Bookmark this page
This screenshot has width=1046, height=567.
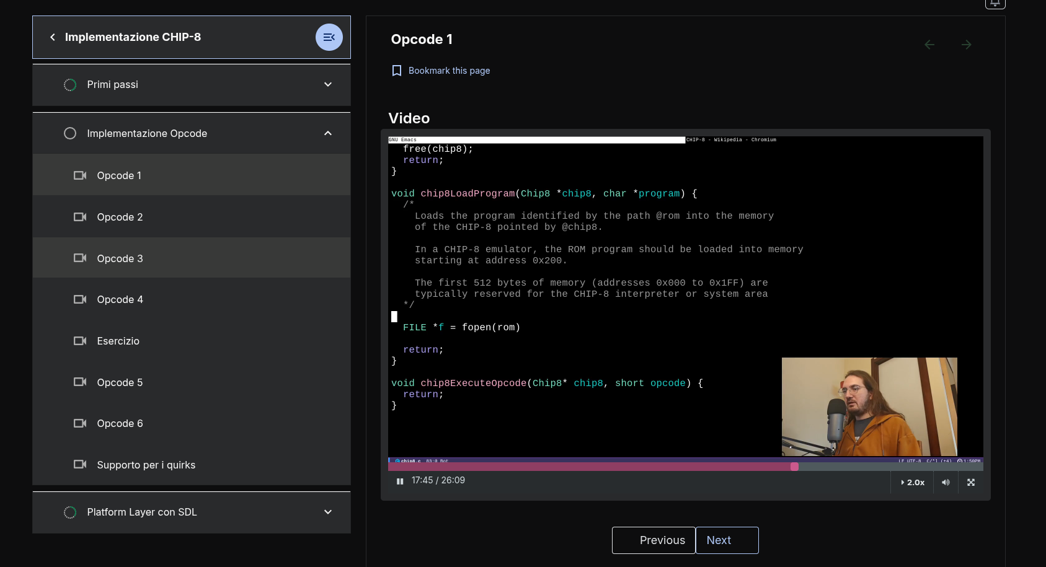click(x=441, y=71)
